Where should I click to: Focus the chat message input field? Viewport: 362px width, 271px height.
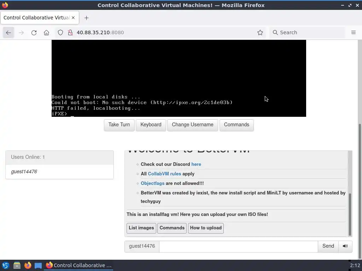(239, 247)
